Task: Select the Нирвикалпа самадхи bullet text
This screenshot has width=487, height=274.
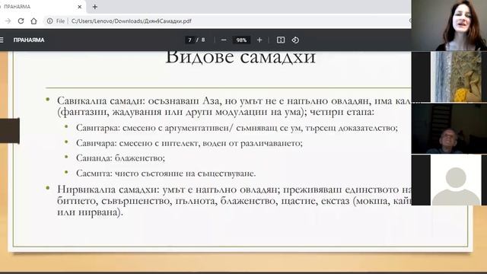Action: coord(234,201)
